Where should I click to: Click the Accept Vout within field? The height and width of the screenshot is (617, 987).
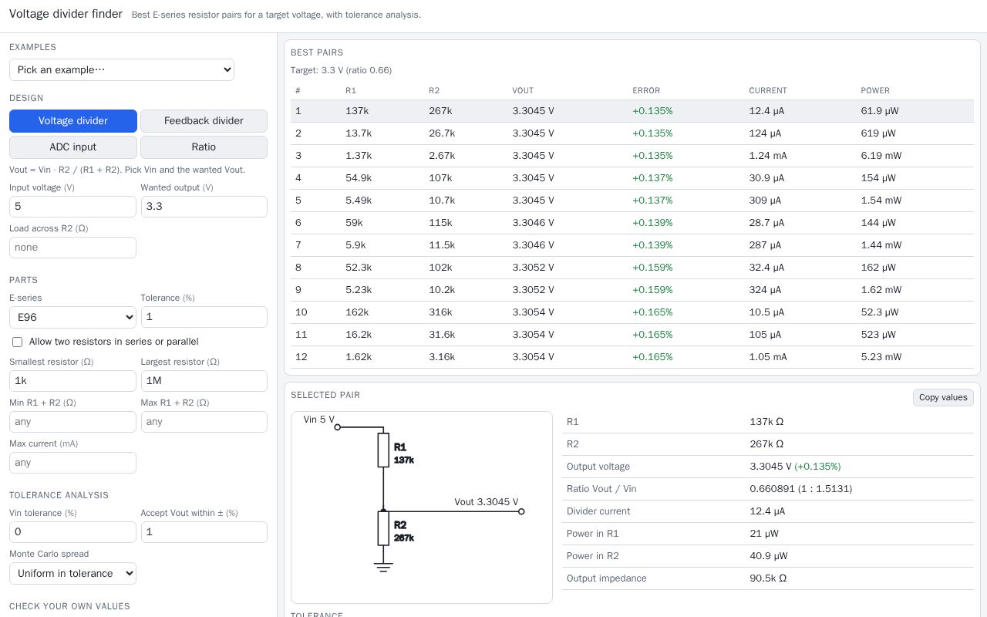(204, 532)
